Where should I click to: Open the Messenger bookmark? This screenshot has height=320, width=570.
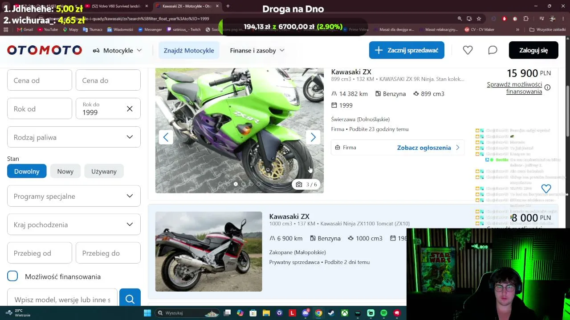[150, 30]
